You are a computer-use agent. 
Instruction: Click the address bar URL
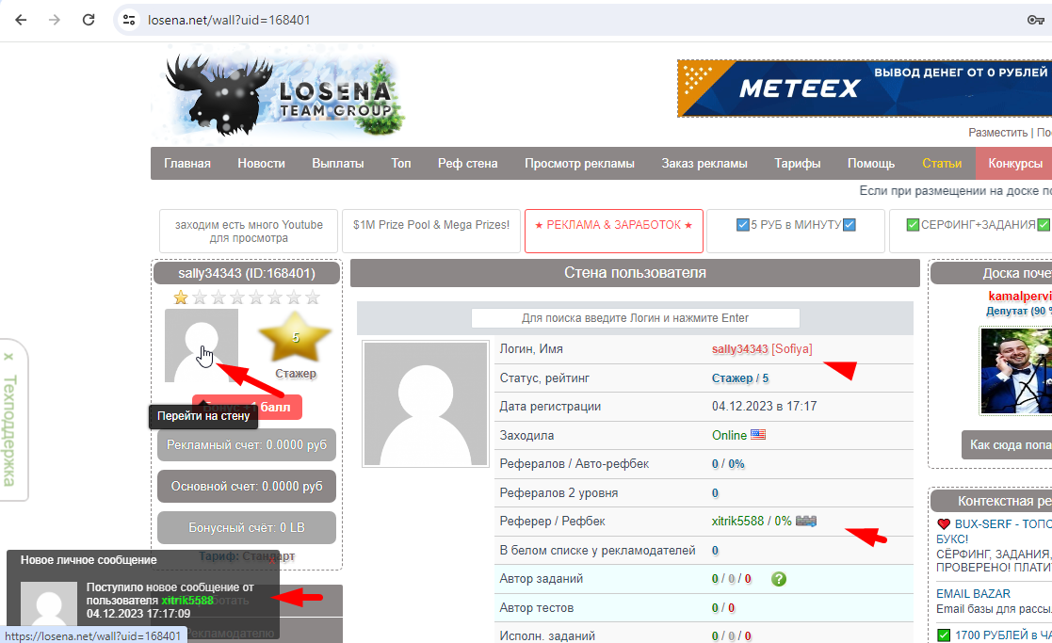pyautogui.click(x=229, y=20)
